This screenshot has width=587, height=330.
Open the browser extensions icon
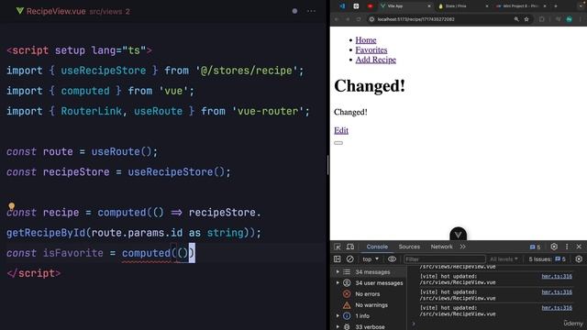coord(541,19)
